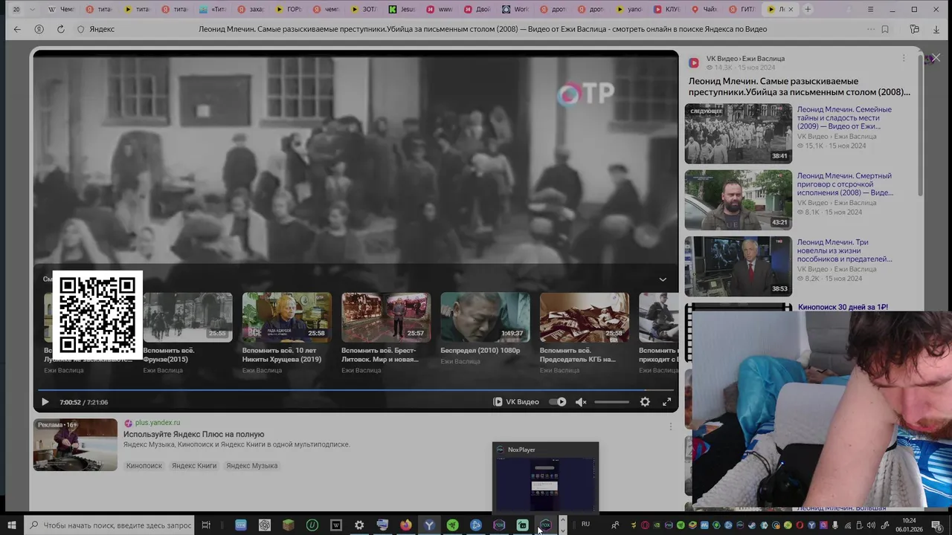Toggle the autoplay switch in the player
The image size is (952, 535).
pyautogui.click(x=558, y=402)
